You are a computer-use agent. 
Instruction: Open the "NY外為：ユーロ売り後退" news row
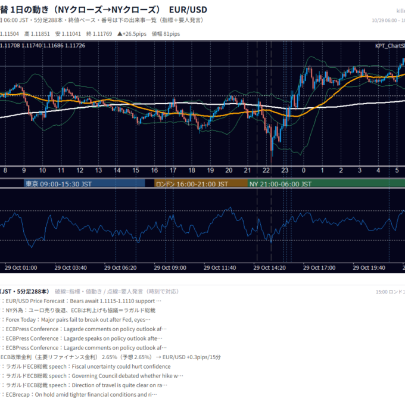pos(78,310)
